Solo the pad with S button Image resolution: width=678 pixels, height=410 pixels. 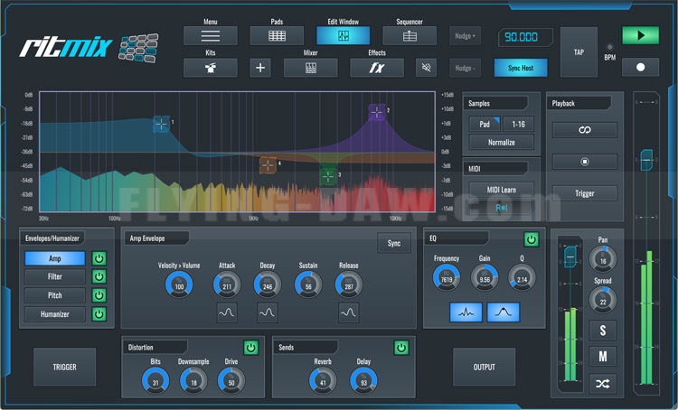pyautogui.click(x=602, y=331)
